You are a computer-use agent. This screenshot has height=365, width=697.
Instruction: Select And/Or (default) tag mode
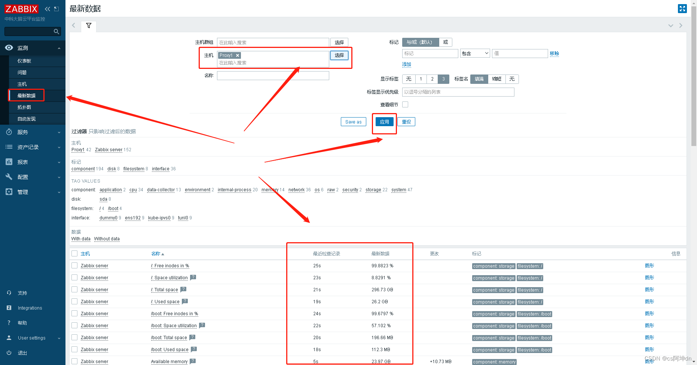click(421, 42)
